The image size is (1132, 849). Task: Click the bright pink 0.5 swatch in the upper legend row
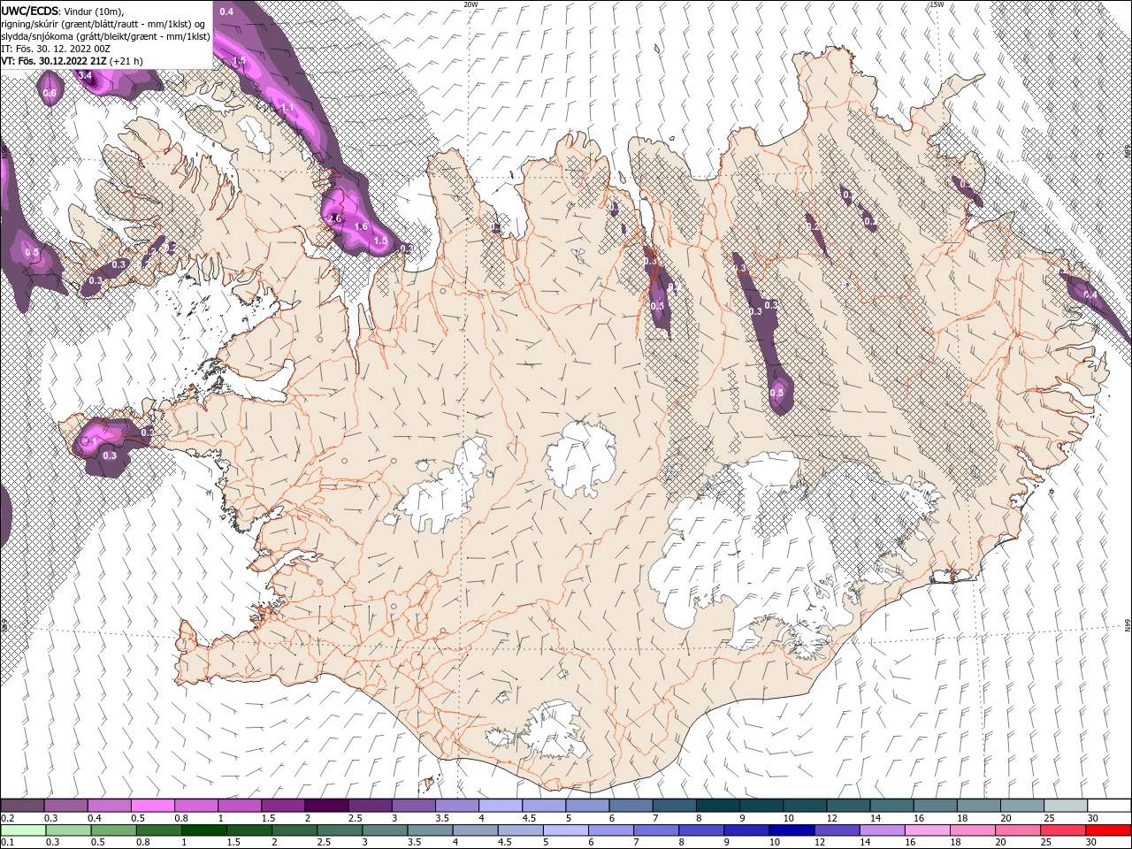coord(152,806)
